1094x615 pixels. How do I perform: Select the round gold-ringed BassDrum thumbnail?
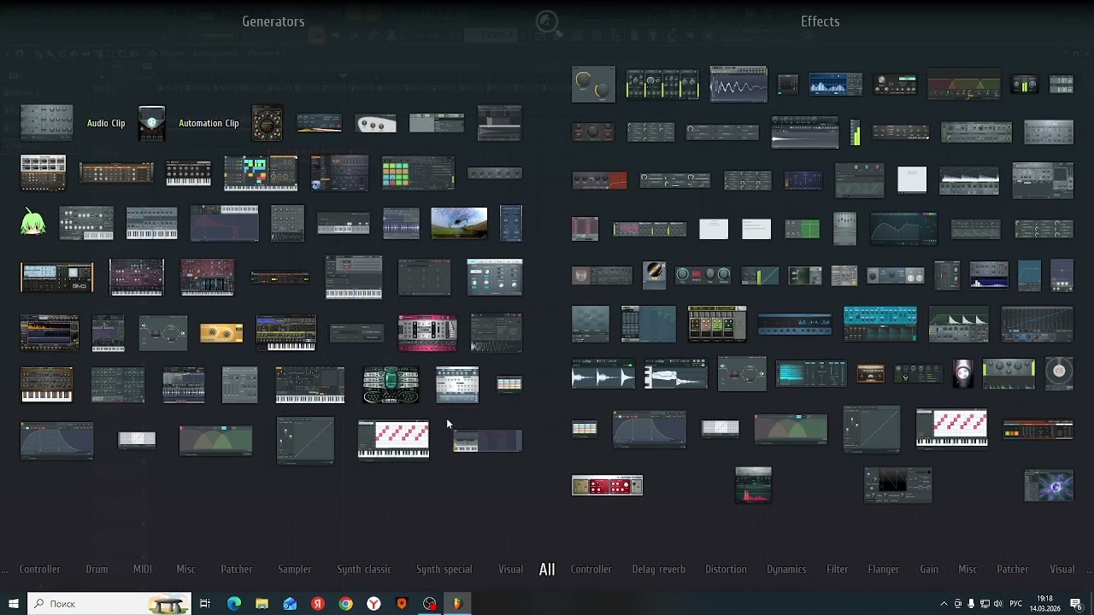tap(267, 124)
